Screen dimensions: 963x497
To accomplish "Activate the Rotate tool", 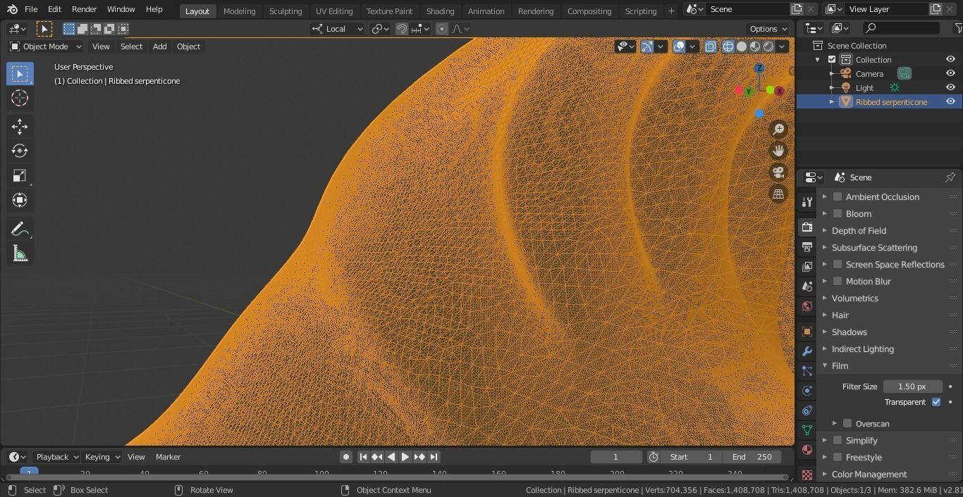I will click(x=20, y=151).
